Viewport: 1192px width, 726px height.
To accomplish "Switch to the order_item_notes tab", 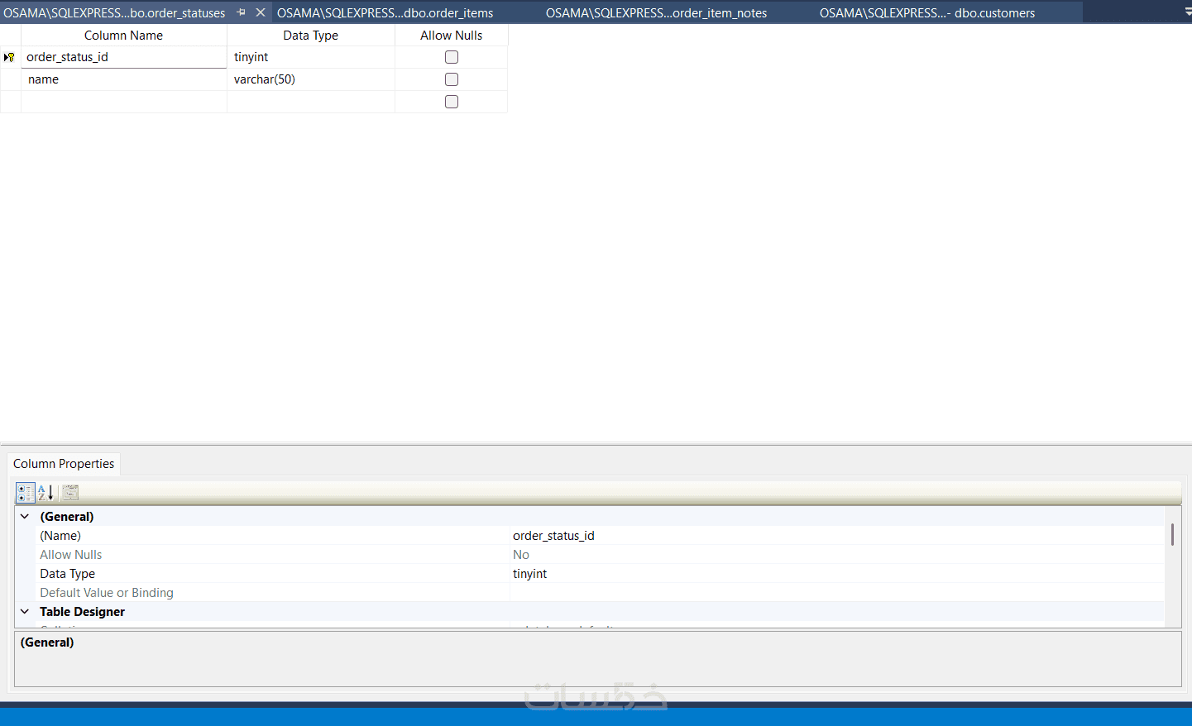I will [x=656, y=12].
